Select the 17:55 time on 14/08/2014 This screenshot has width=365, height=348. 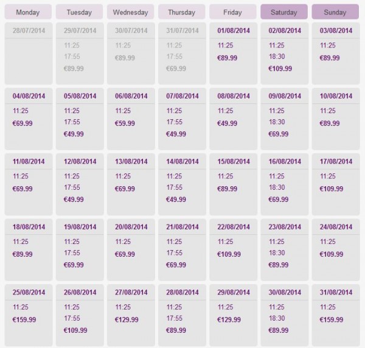click(x=175, y=187)
